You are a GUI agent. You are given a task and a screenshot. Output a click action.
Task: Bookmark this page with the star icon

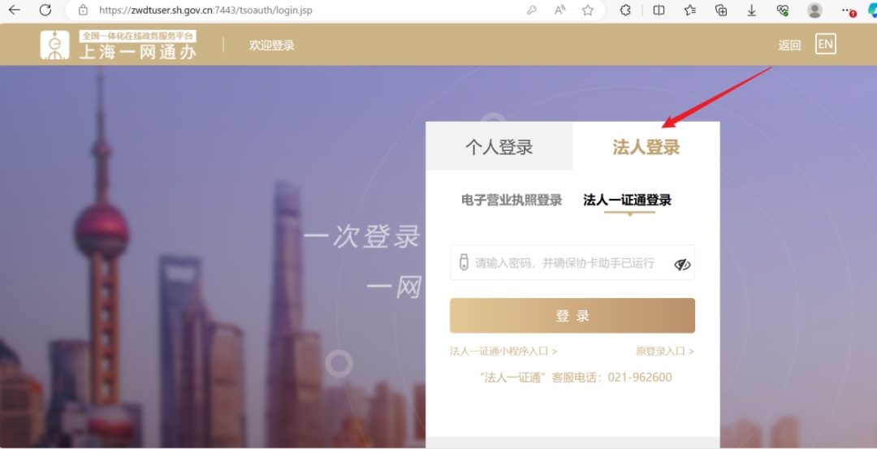tap(587, 11)
